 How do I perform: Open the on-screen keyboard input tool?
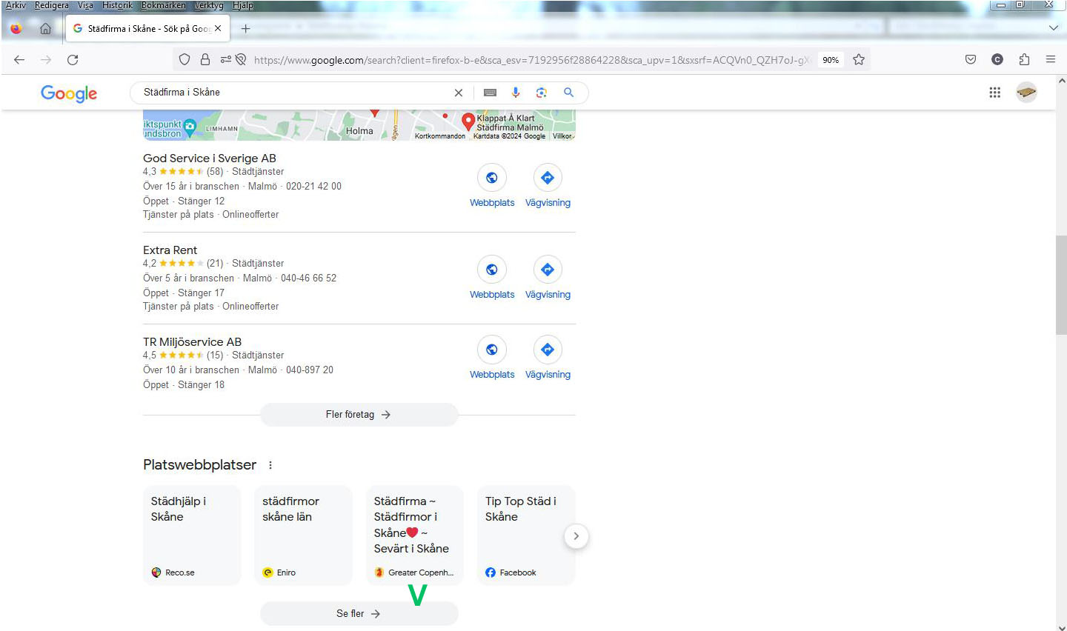coord(490,93)
